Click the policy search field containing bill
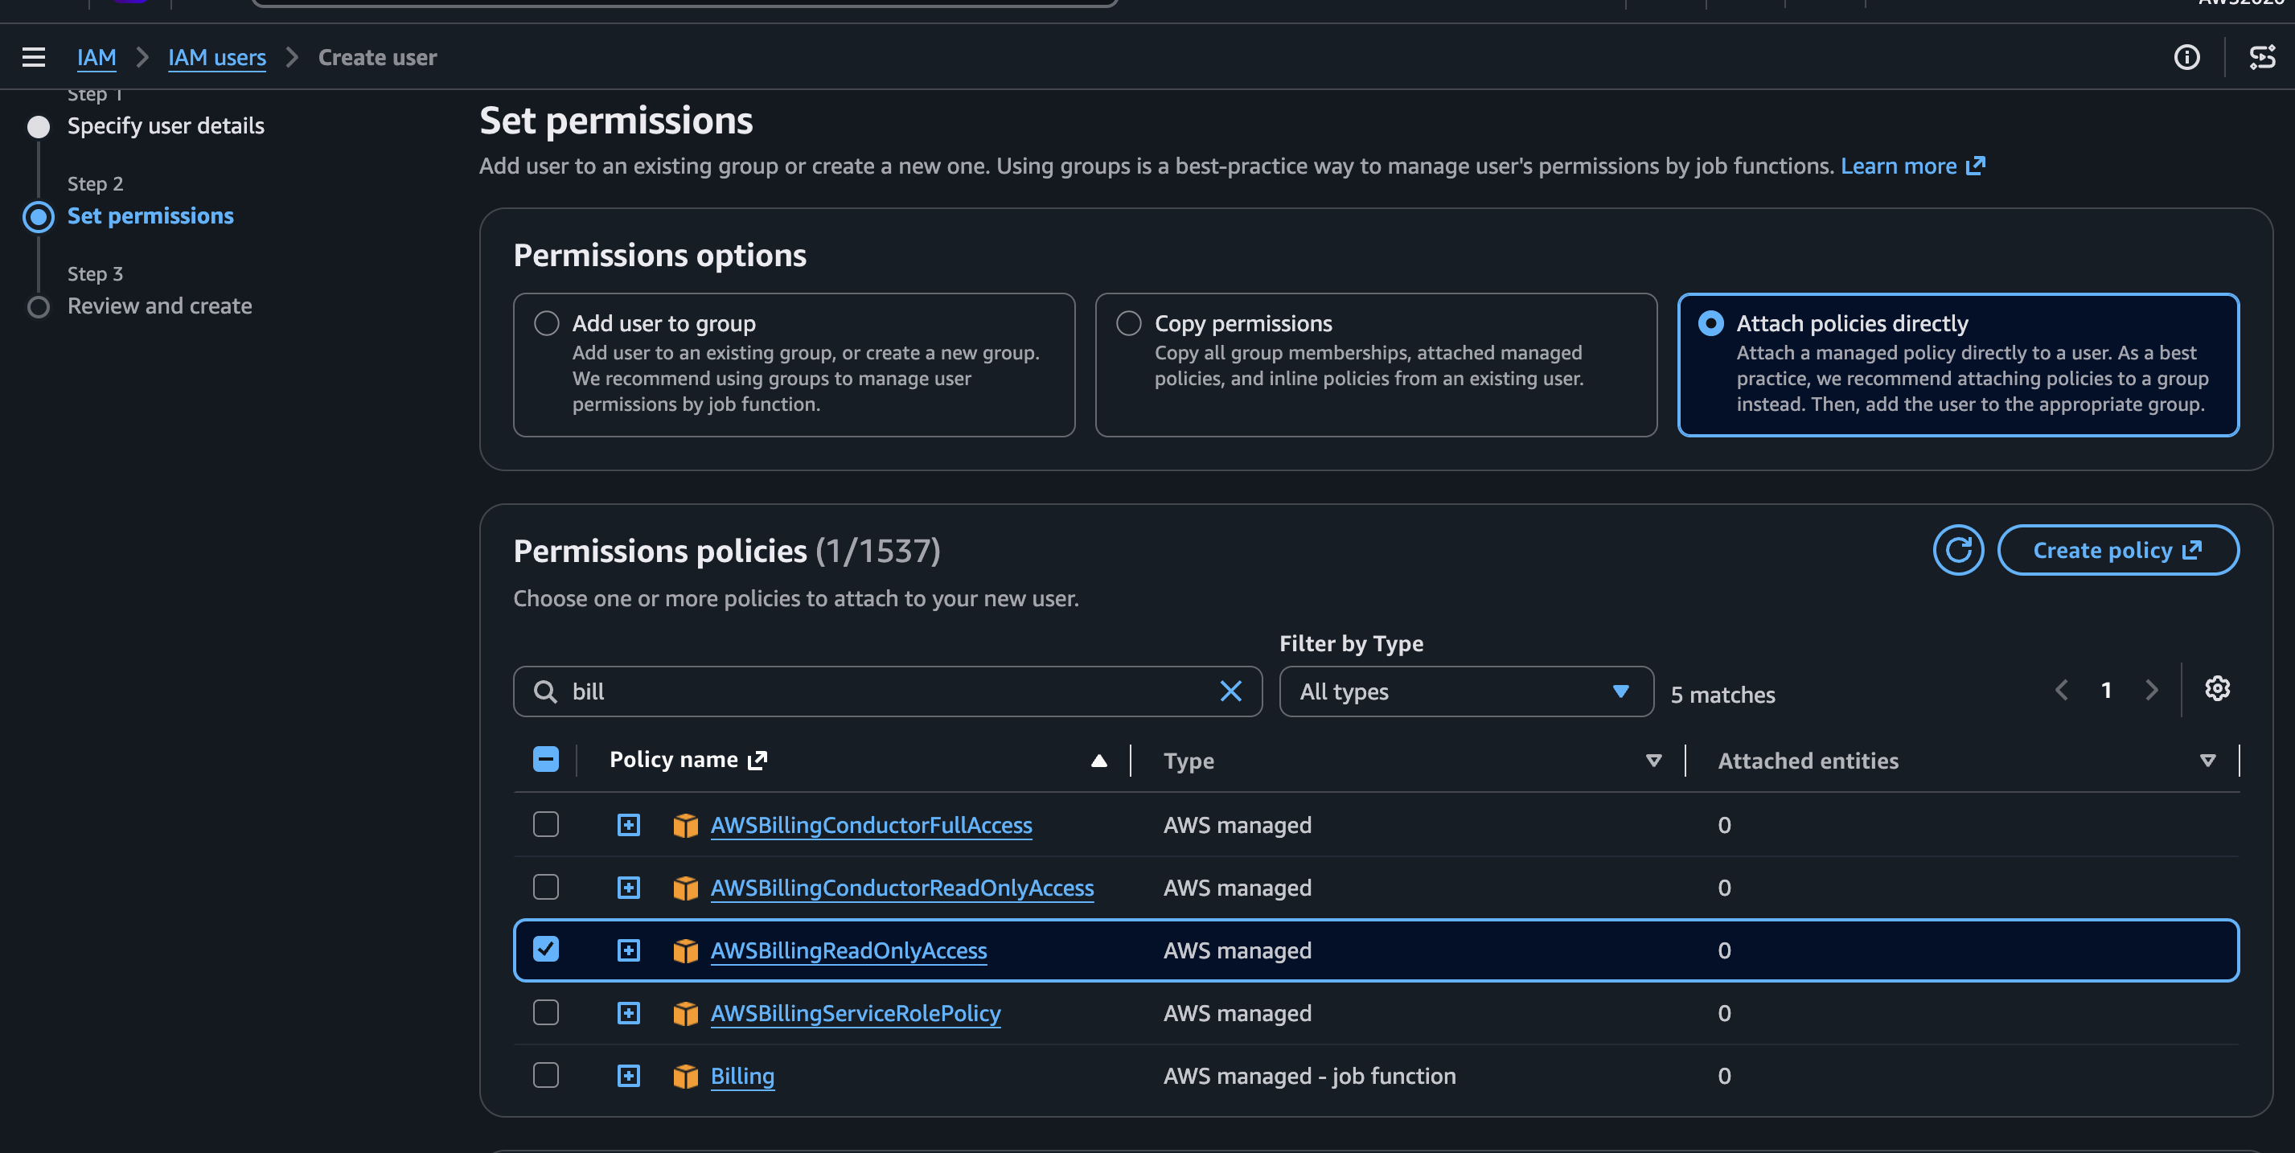 point(887,691)
